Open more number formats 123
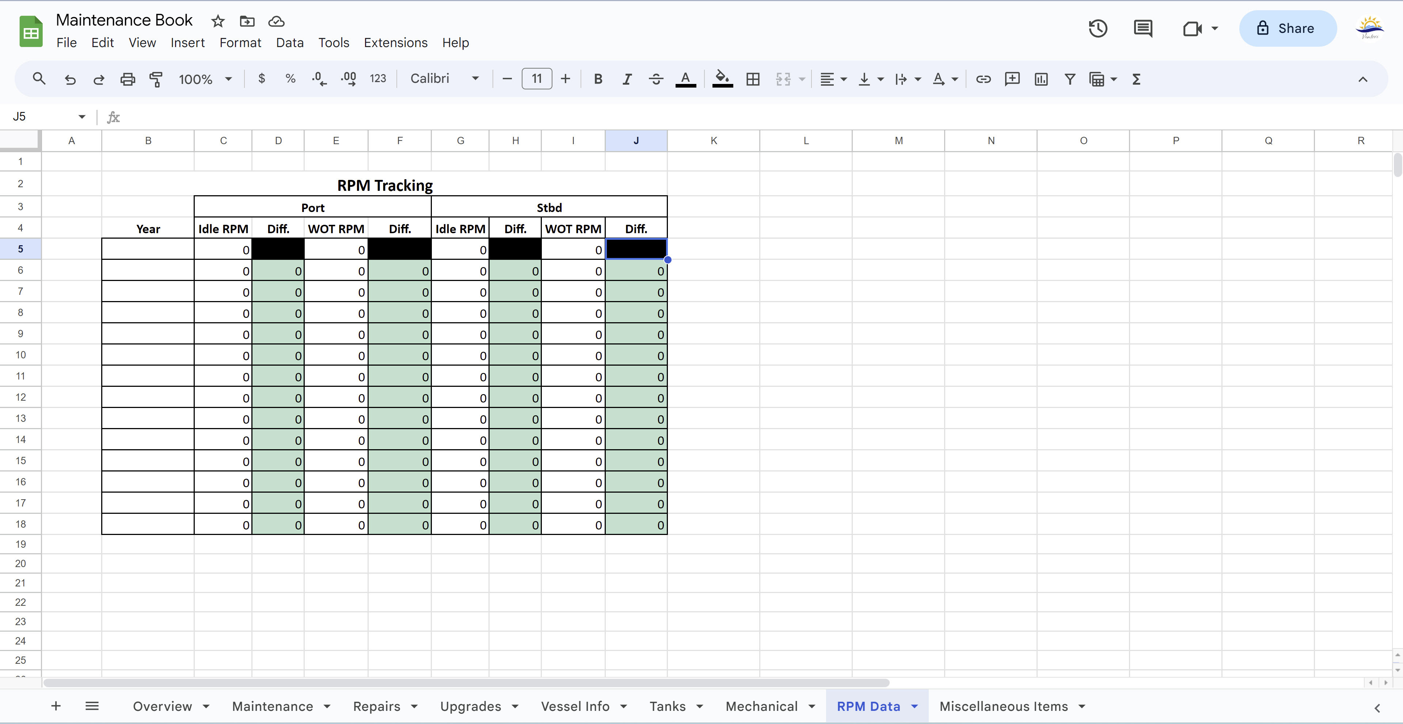Viewport: 1403px width, 724px height. pyautogui.click(x=378, y=79)
